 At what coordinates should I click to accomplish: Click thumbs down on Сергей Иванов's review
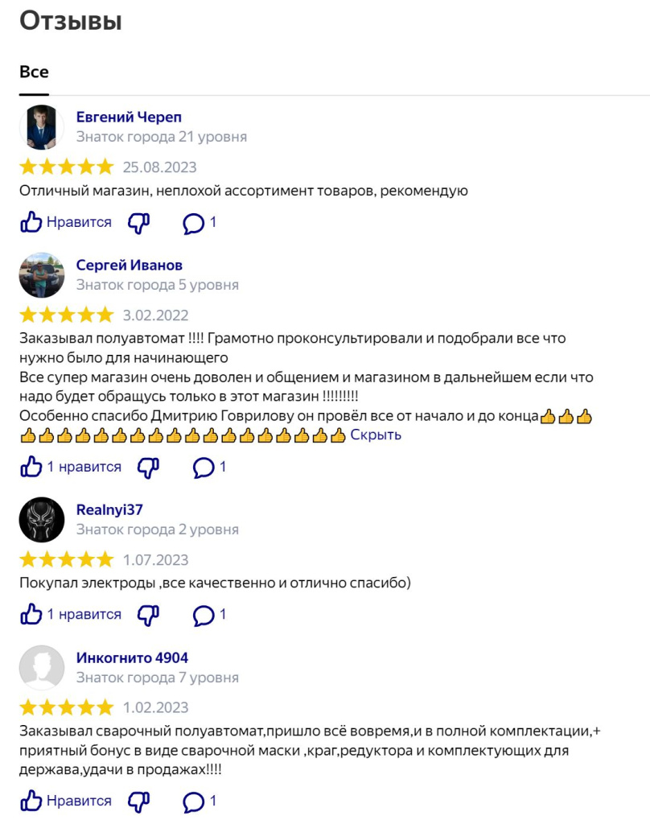148,468
